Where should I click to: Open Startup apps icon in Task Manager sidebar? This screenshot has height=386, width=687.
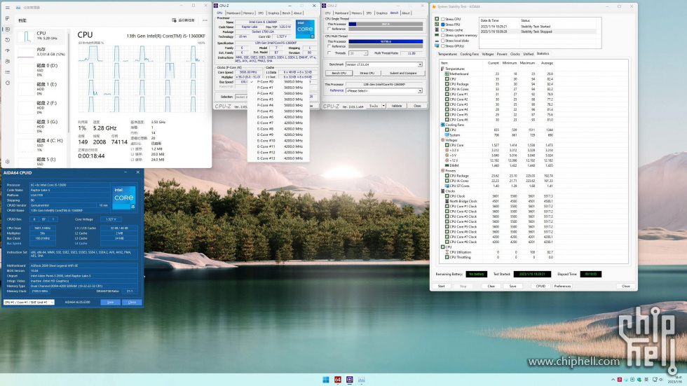pyautogui.click(x=8, y=50)
